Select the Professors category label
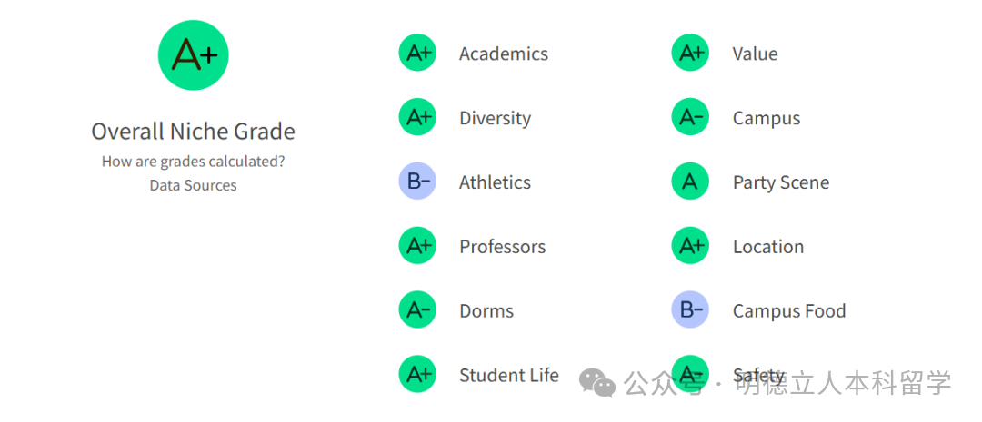 [x=502, y=247]
